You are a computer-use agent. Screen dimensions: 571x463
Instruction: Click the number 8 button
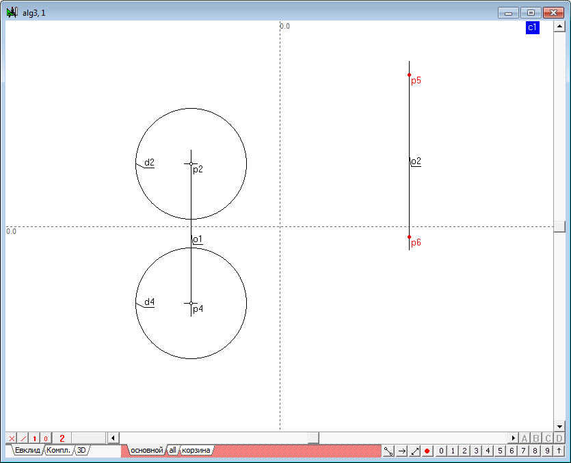click(x=535, y=451)
